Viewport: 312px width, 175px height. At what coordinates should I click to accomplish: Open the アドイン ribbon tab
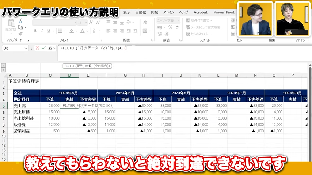click(x=168, y=12)
